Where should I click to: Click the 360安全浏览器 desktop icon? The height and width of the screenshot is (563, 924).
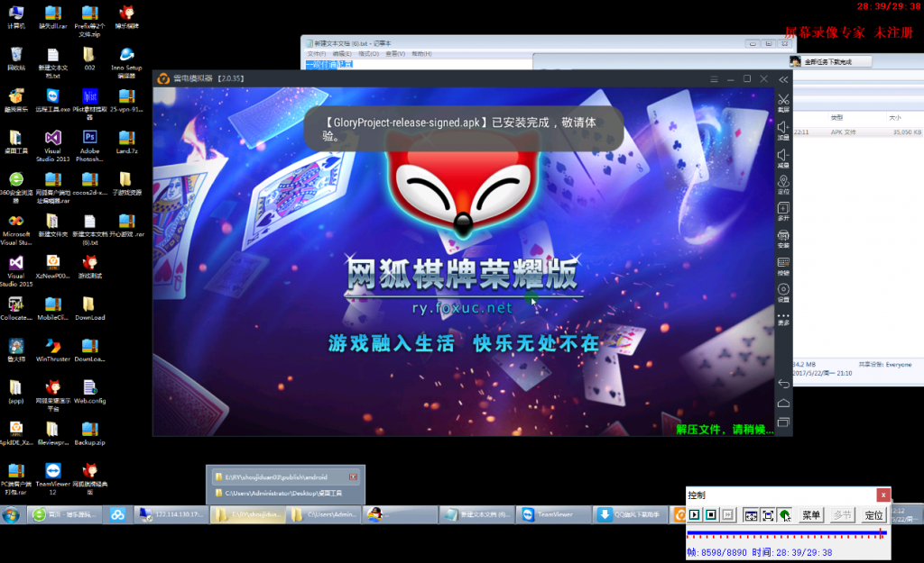pos(16,187)
